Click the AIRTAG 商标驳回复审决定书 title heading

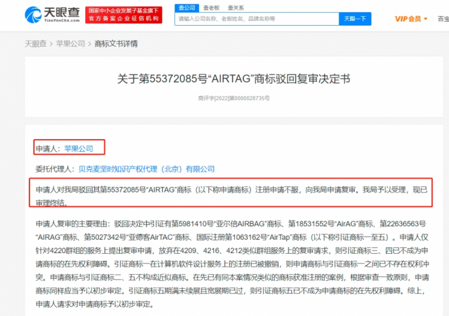click(x=233, y=79)
